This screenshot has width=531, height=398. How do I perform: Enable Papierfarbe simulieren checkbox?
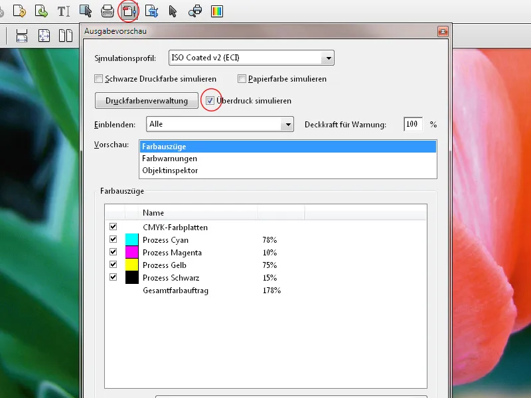click(x=242, y=79)
